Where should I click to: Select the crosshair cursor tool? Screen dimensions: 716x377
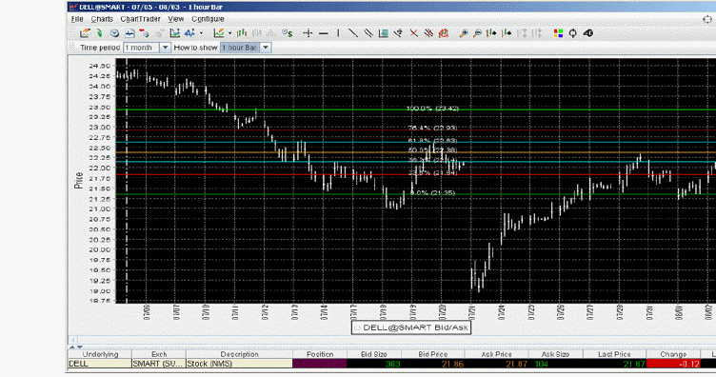click(308, 33)
